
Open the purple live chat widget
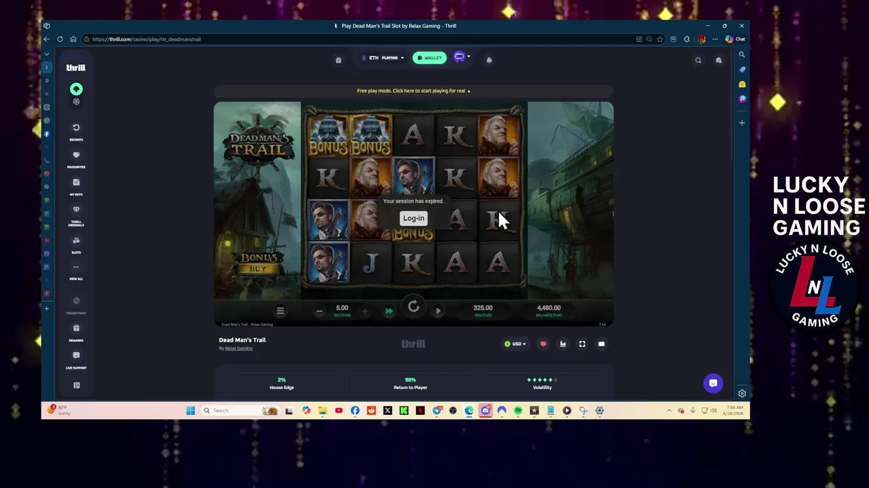(713, 383)
